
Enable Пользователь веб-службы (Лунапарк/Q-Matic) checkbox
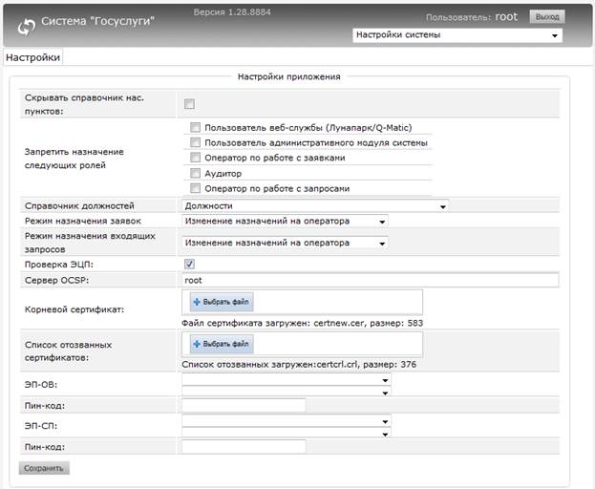point(195,127)
